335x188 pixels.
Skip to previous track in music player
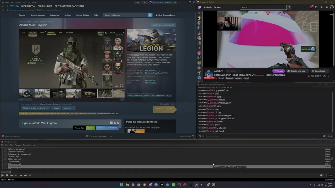(x=12, y=175)
